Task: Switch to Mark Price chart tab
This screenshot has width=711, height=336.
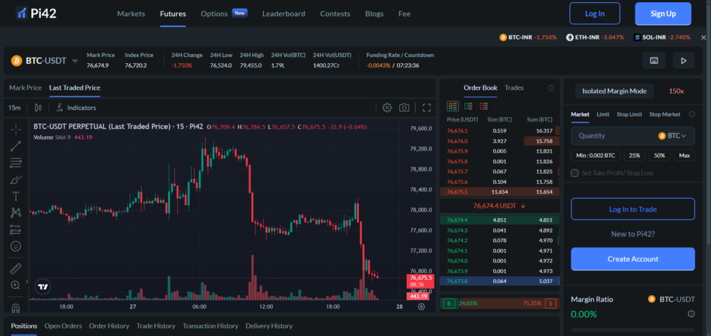Action: tap(26, 87)
